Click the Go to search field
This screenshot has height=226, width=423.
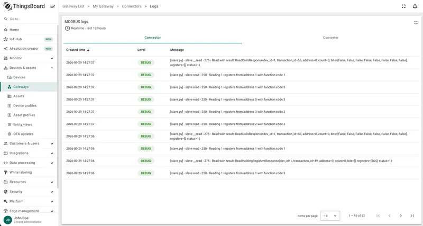tap(29, 19)
